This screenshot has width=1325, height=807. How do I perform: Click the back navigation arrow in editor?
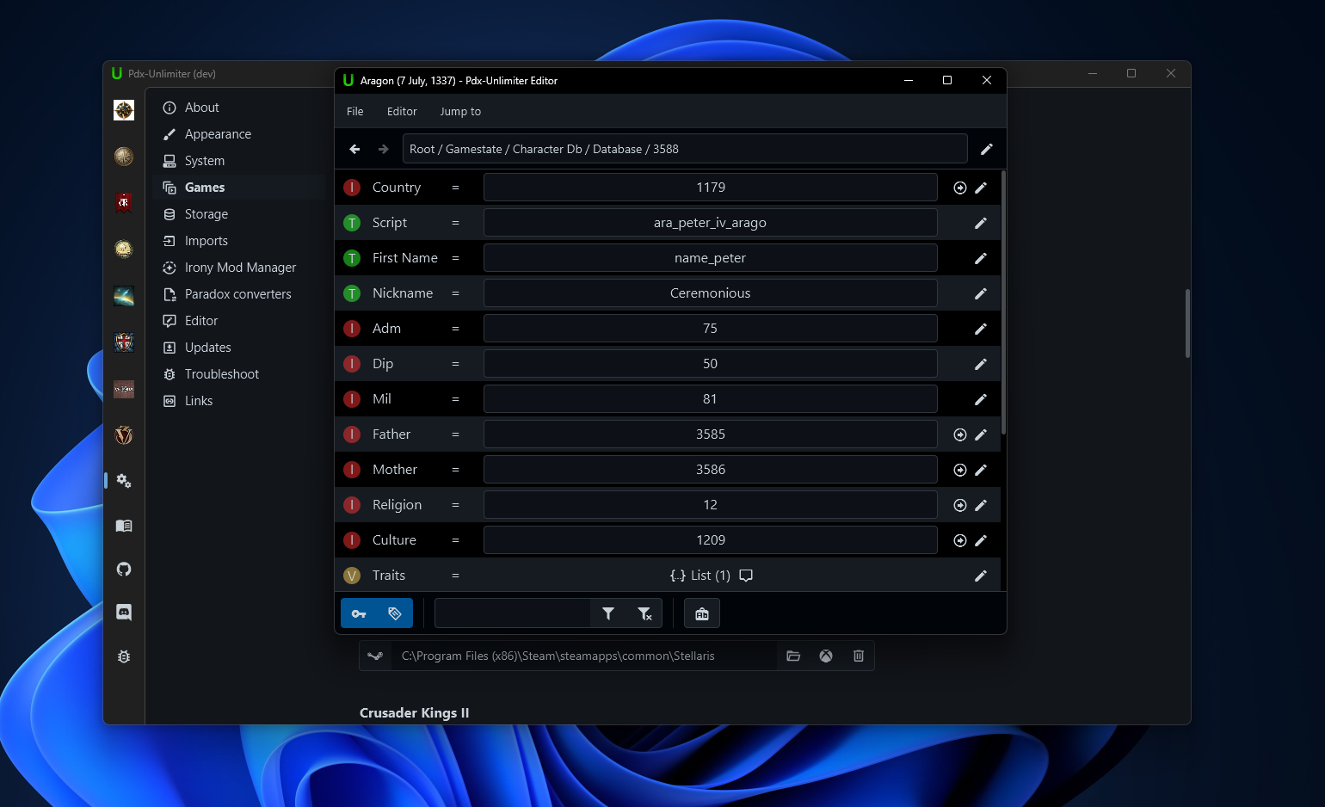point(354,149)
